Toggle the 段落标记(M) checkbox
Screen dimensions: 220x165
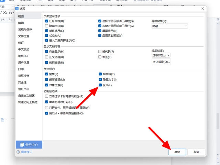[x=47, y=79]
